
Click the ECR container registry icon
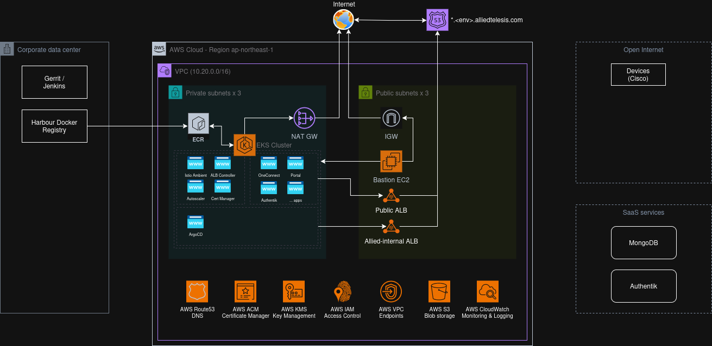pyautogui.click(x=198, y=124)
